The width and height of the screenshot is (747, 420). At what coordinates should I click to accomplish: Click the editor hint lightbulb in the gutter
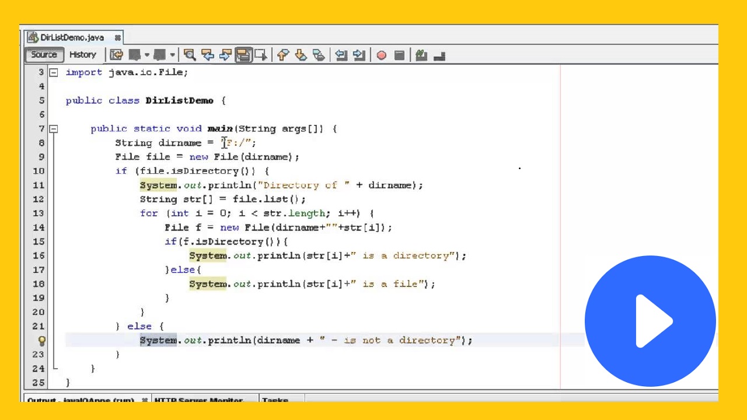tap(41, 340)
